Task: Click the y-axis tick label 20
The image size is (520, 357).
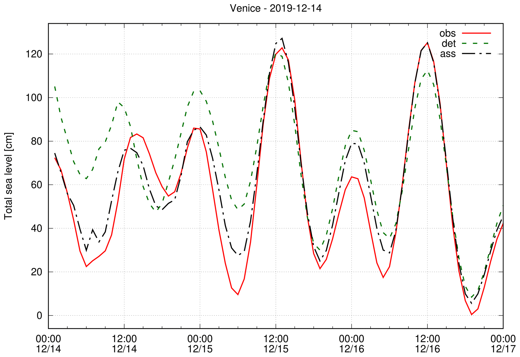Action: [x=36, y=272]
